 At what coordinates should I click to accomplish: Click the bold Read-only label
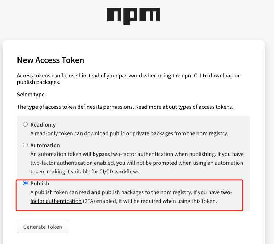pyautogui.click(x=43, y=125)
